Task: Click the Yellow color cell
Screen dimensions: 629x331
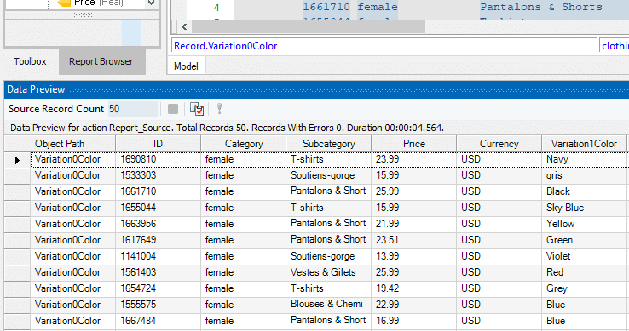Action: coord(584,224)
